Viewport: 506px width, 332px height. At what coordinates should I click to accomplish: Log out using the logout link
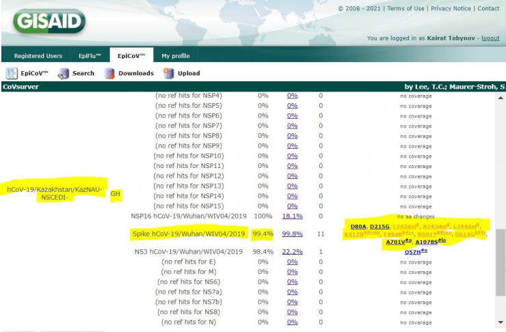click(490, 38)
